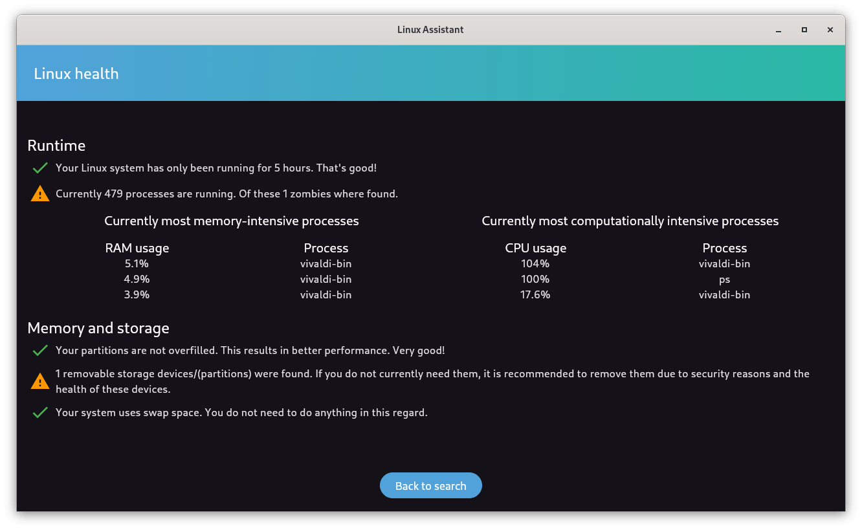Click orange warning icon next to zombie processes

coord(40,193)
